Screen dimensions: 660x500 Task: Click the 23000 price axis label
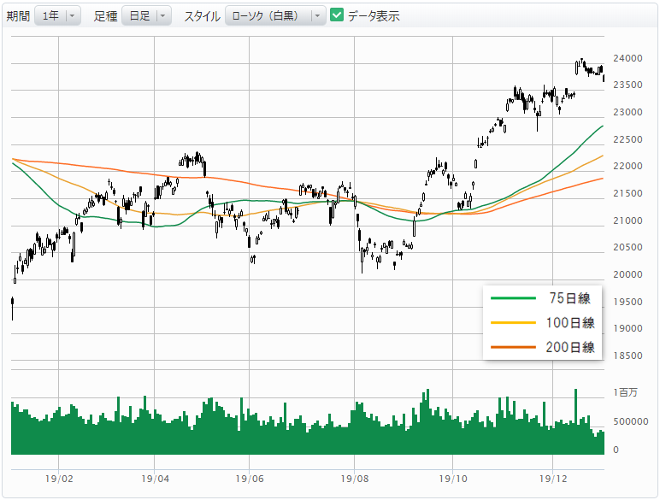(628, 112)
